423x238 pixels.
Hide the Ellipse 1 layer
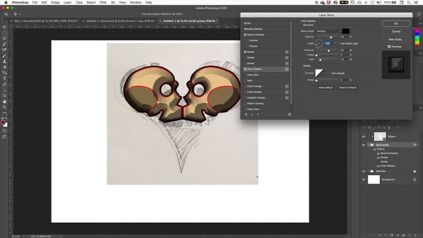point(364,137)
